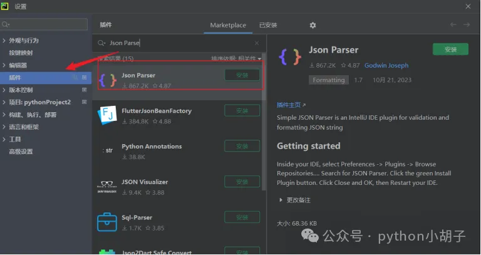Click the 4.87 rating in details panel
Screen dimensions: 481x255
[x=350, y=65]
